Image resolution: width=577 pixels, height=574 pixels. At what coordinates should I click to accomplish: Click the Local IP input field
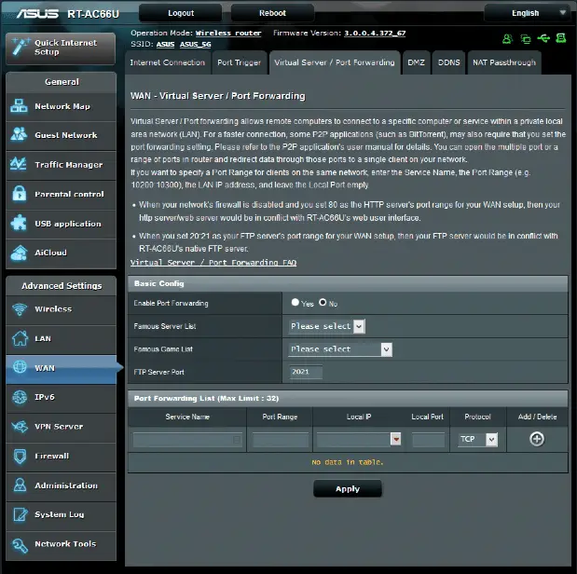click(x=353, y=439)
